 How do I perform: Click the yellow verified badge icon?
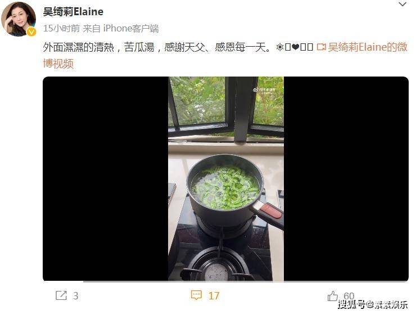click(x=31, y=32)
